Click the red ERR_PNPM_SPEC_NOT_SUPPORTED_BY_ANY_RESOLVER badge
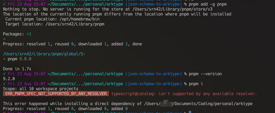The height and width of the screenshot is (113, 275). pos(56,94)
